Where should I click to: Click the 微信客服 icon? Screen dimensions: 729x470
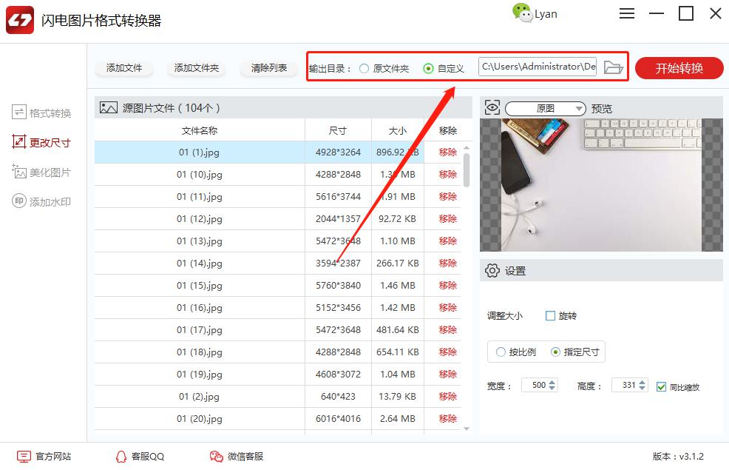coord(216,457)
